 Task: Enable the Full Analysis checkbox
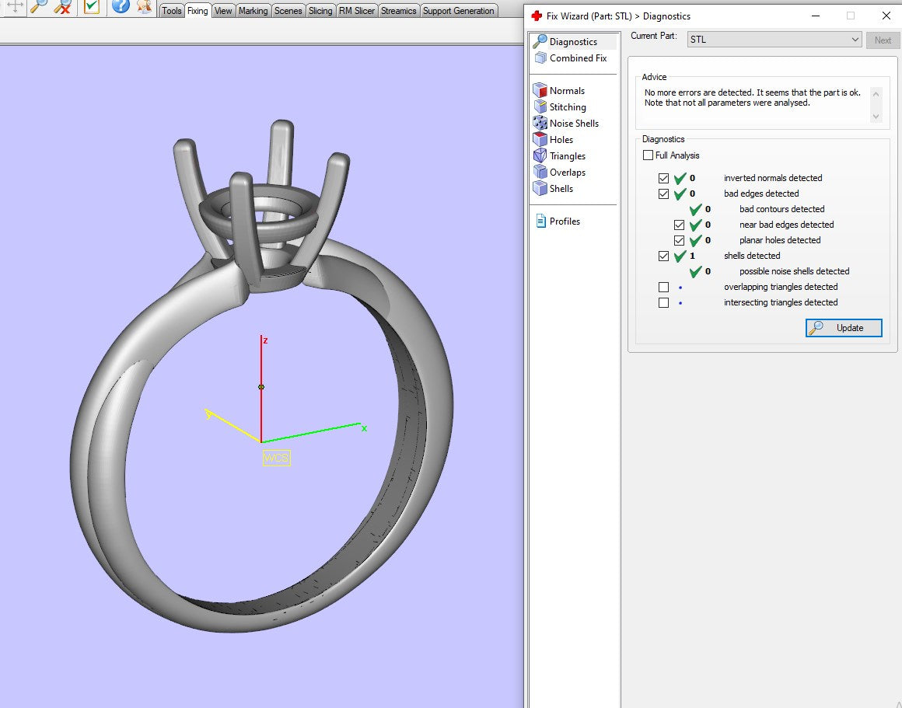[x=648, y=155]
